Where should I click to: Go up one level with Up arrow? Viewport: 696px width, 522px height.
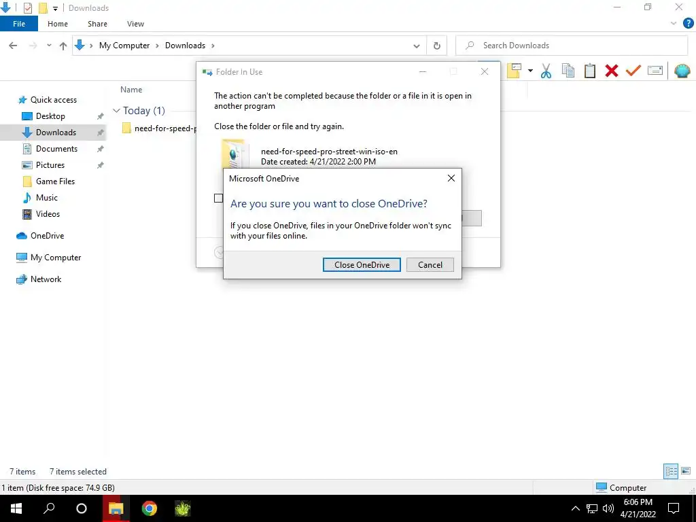(63, 46)
